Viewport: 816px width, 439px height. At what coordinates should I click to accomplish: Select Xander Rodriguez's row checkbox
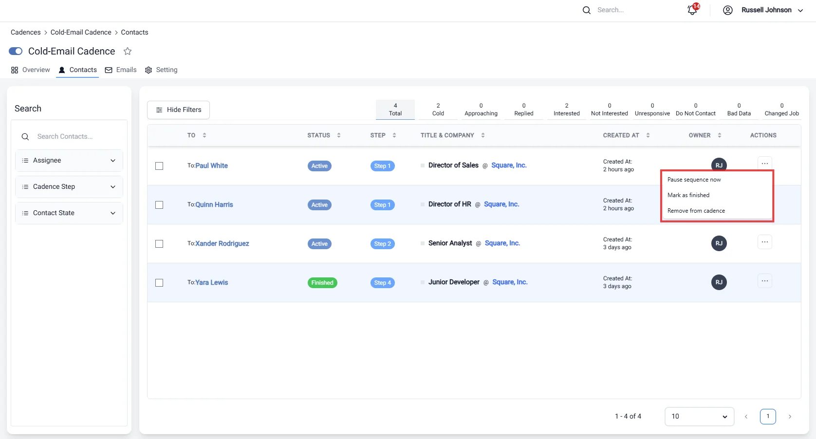tap(159, 244)
